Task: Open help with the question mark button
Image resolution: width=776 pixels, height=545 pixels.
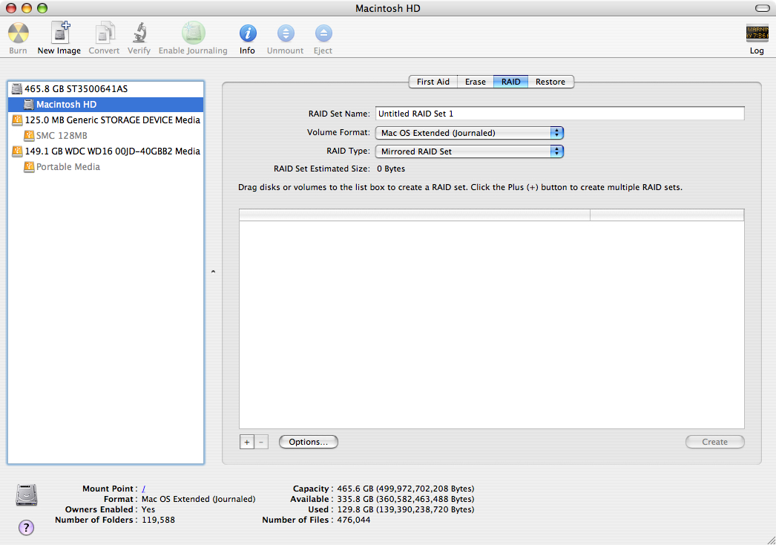Action: tap(26, 528)
